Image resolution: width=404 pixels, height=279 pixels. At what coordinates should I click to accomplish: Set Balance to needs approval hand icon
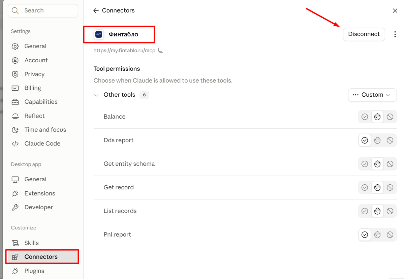point(377,117)
